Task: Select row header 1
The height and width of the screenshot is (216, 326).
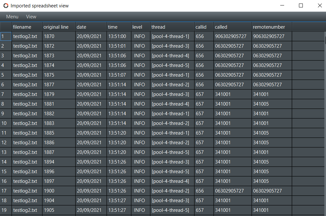Action: [6, 36]
